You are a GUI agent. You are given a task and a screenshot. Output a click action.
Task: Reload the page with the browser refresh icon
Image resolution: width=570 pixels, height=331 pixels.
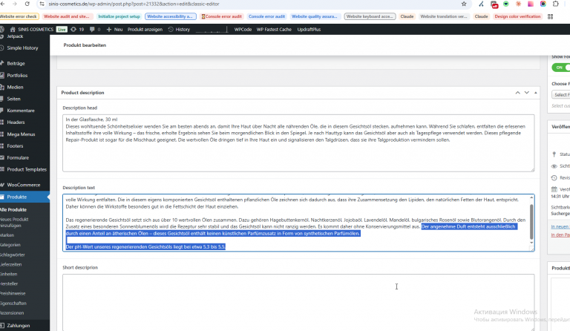[x=27, y=4]
